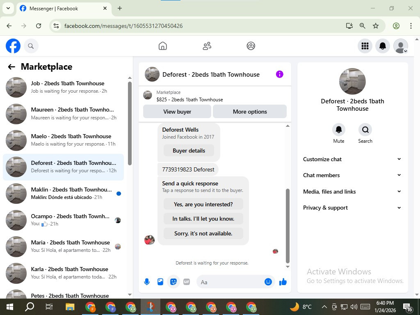Open the volume control in system tray
The image size is (420, 315).
point(354,307)
